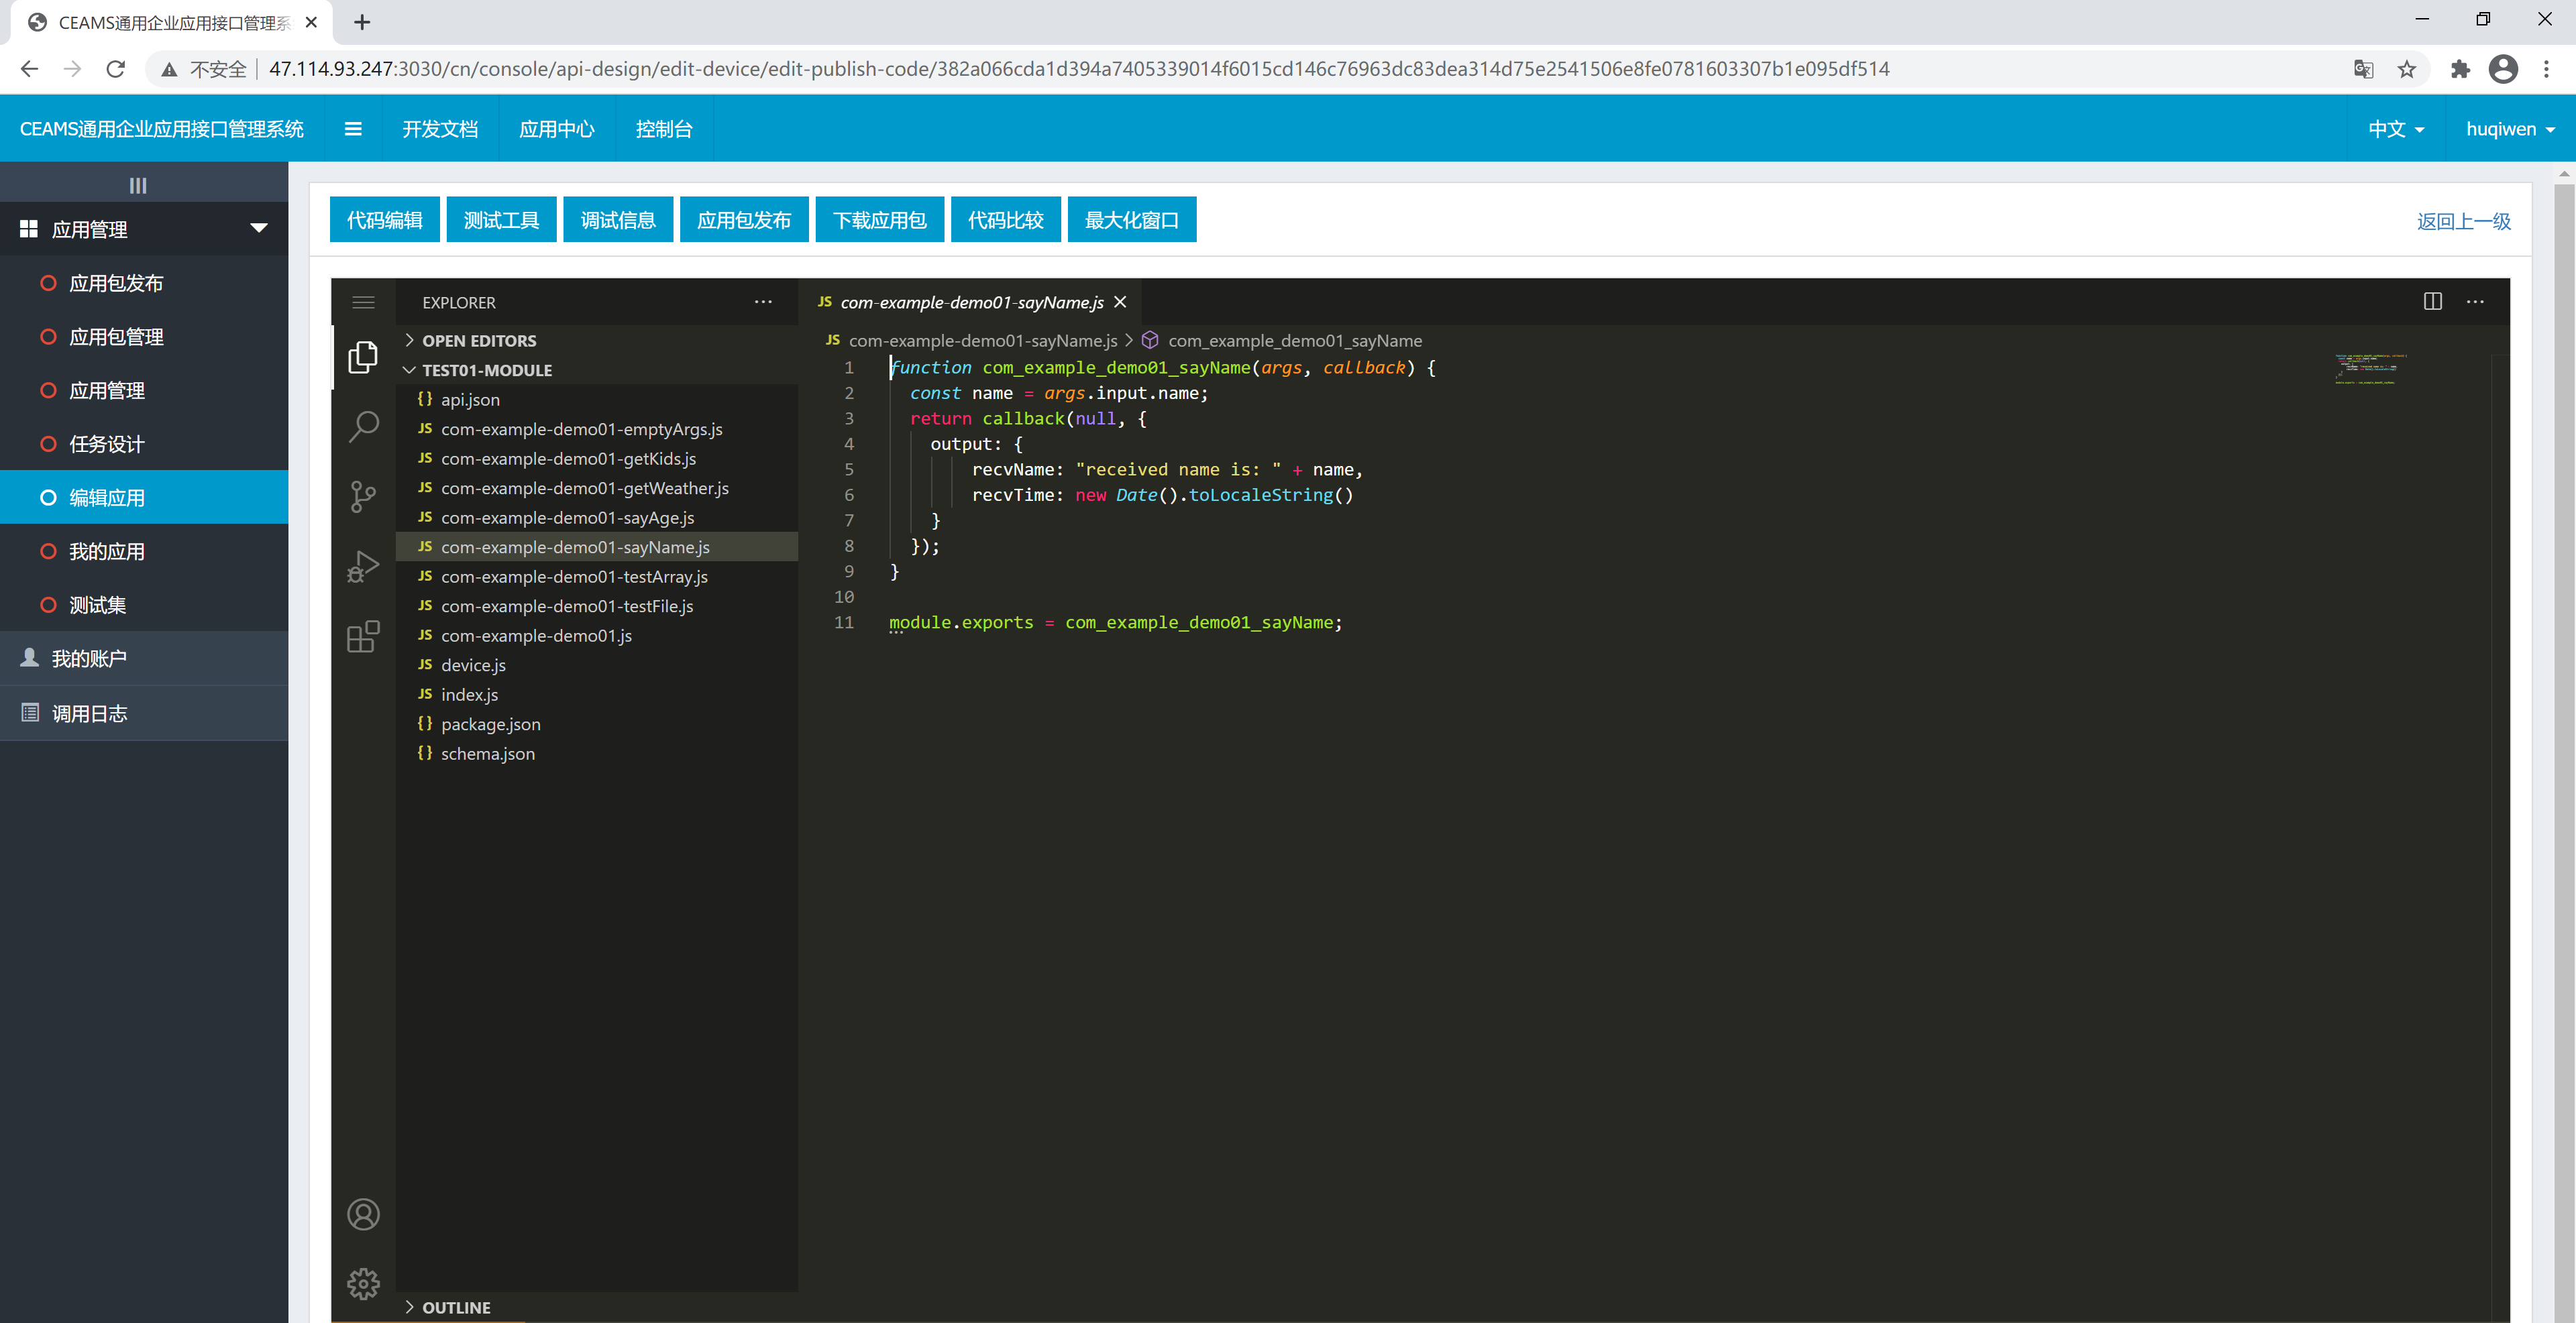Open com-example-demo01-sayAge.js file
The height and width of the screenshot is (1323, 2576).
point(598,518)
